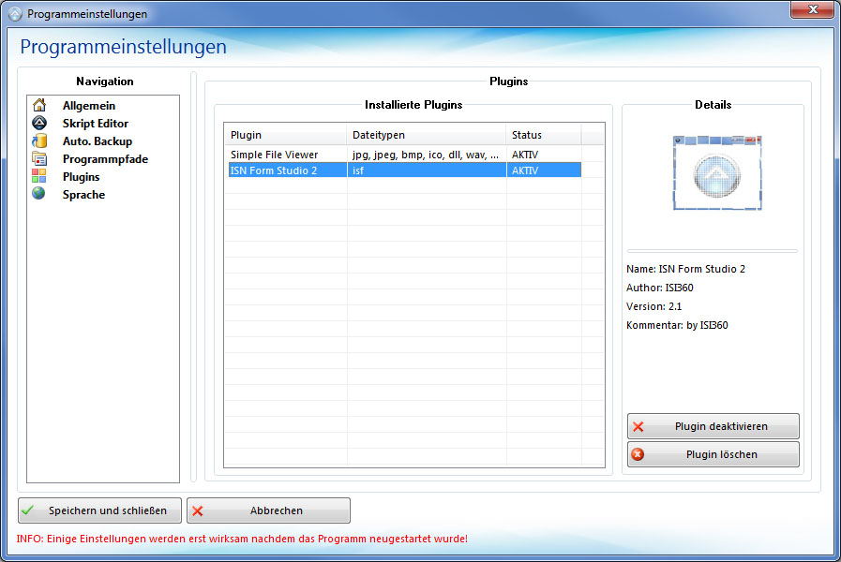This screenshot has height=562, width=841.
Task: Sort by the Plugin column header
Action: click(285, 135)
